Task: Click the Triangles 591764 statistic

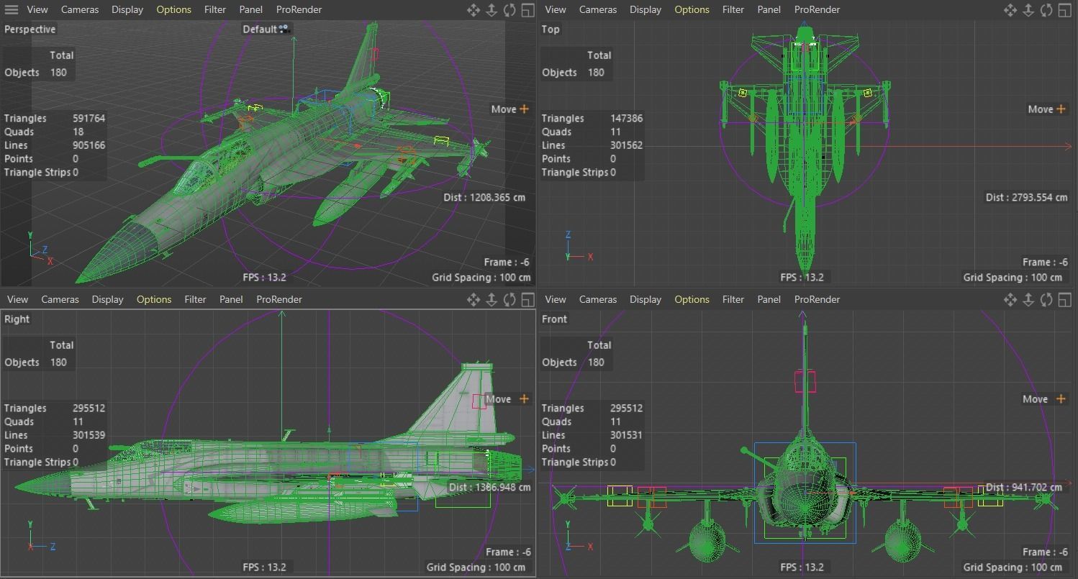Action: (x=55, y=118)
